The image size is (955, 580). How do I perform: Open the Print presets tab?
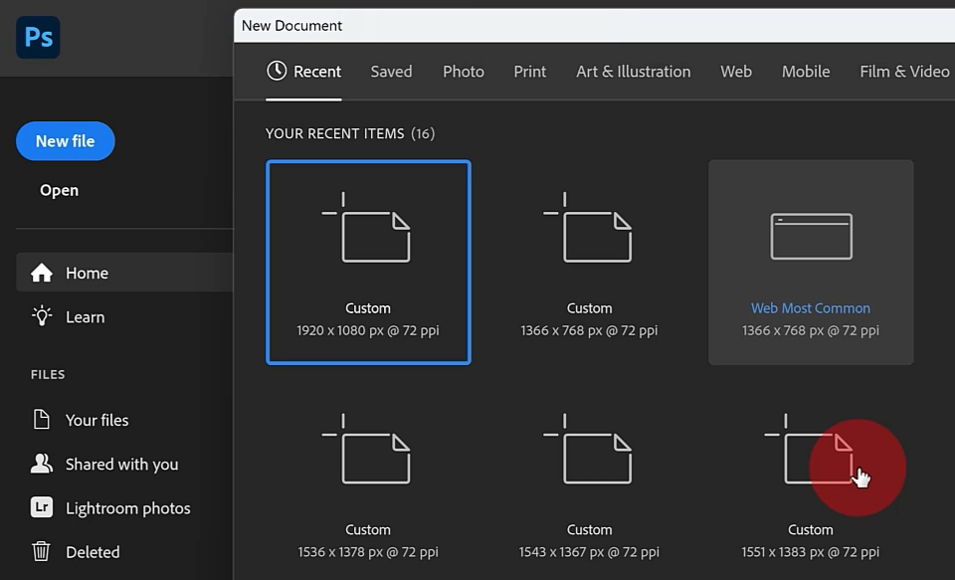[530, 72]
